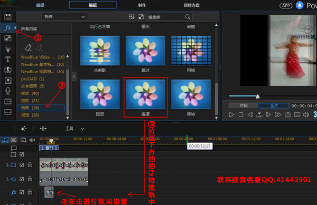Screen dimensions: 317x205
Task: Select proDAD (1) tag
Action: (33, 79)
